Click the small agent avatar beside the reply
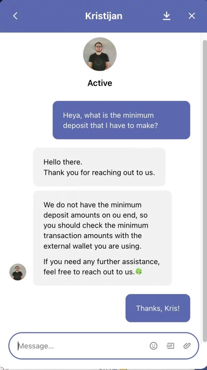207x370 pixels. click(18, 272)
